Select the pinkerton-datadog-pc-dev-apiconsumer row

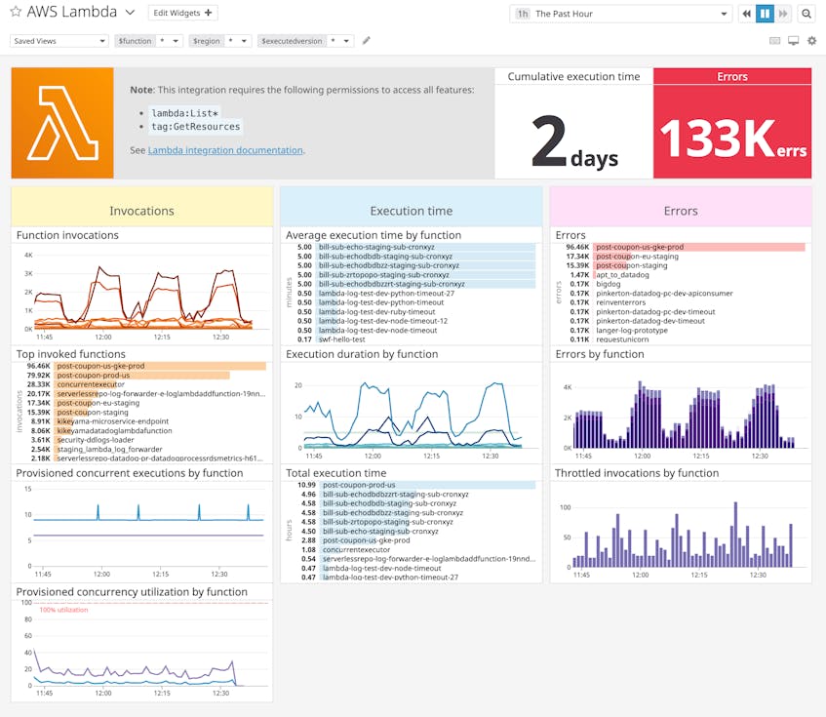(x=685, y=294)
